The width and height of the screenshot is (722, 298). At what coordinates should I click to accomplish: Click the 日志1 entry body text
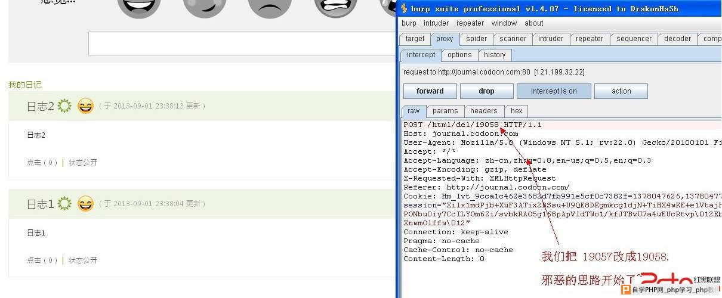(x=36, y=232)
